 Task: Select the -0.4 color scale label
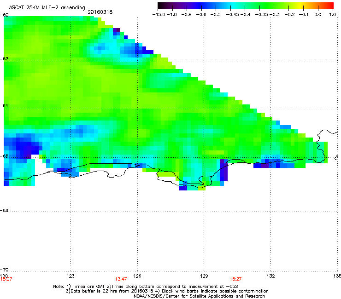[245, 15]
